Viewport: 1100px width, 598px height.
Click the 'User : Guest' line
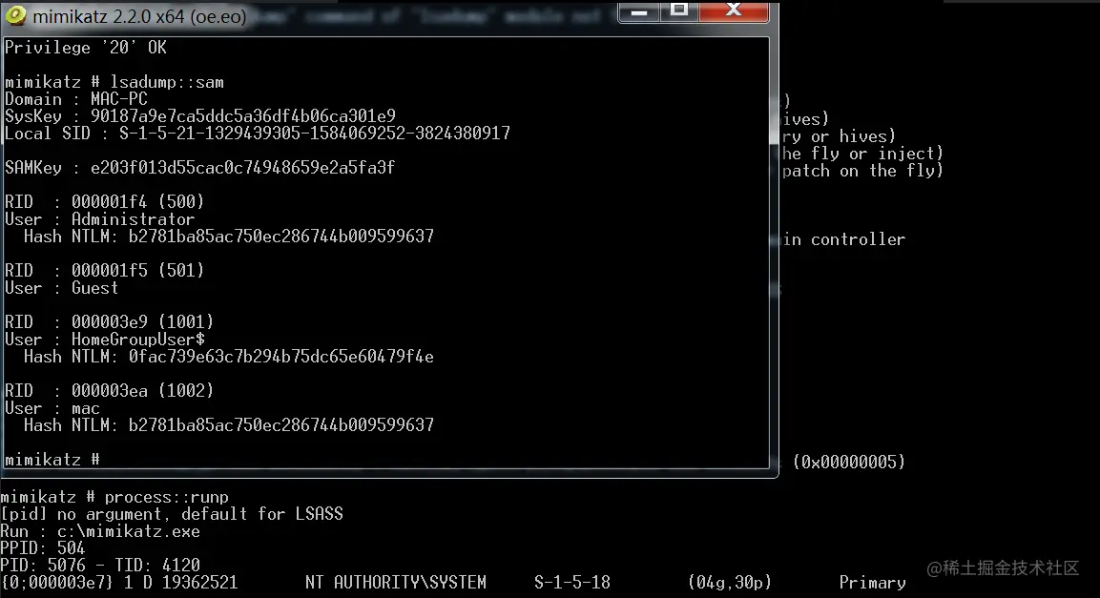62,288
